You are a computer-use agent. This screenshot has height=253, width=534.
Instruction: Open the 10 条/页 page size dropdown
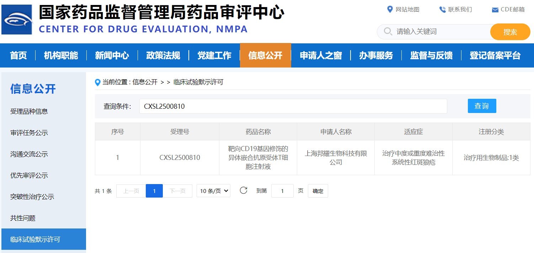click(213, 190)
